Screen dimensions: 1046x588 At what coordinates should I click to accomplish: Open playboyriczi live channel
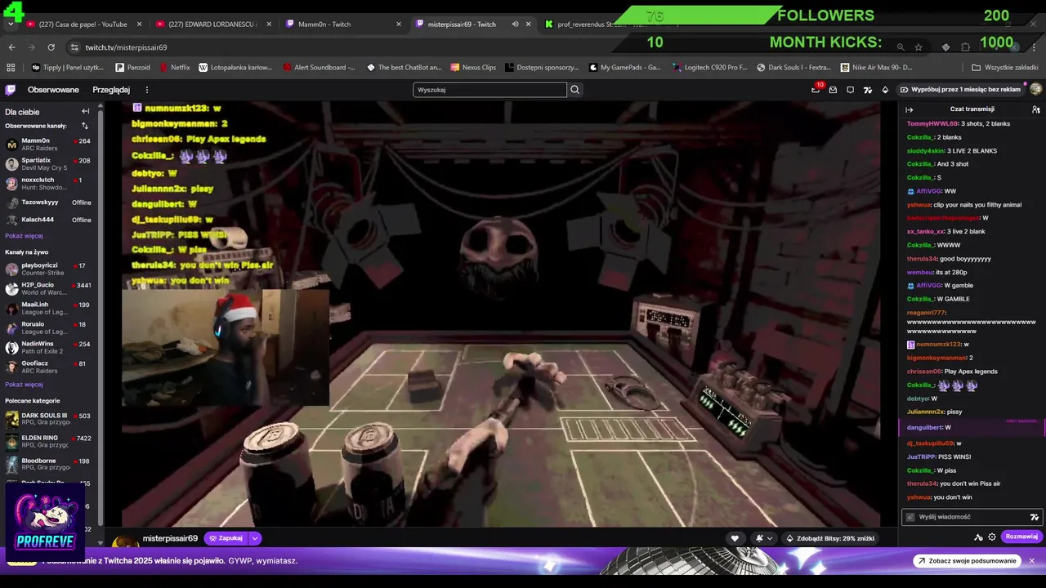(x=48, y=269)
